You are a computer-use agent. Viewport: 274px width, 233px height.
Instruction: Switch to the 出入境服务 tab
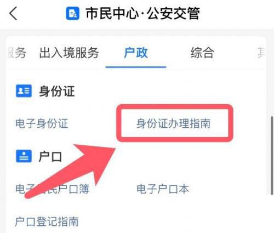pos(69,53)
